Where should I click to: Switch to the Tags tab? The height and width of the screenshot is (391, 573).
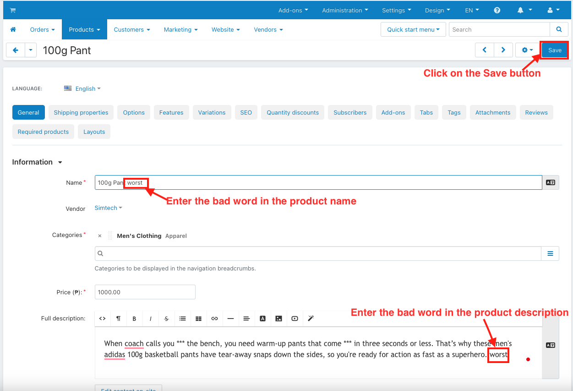(x=454, y=112)
